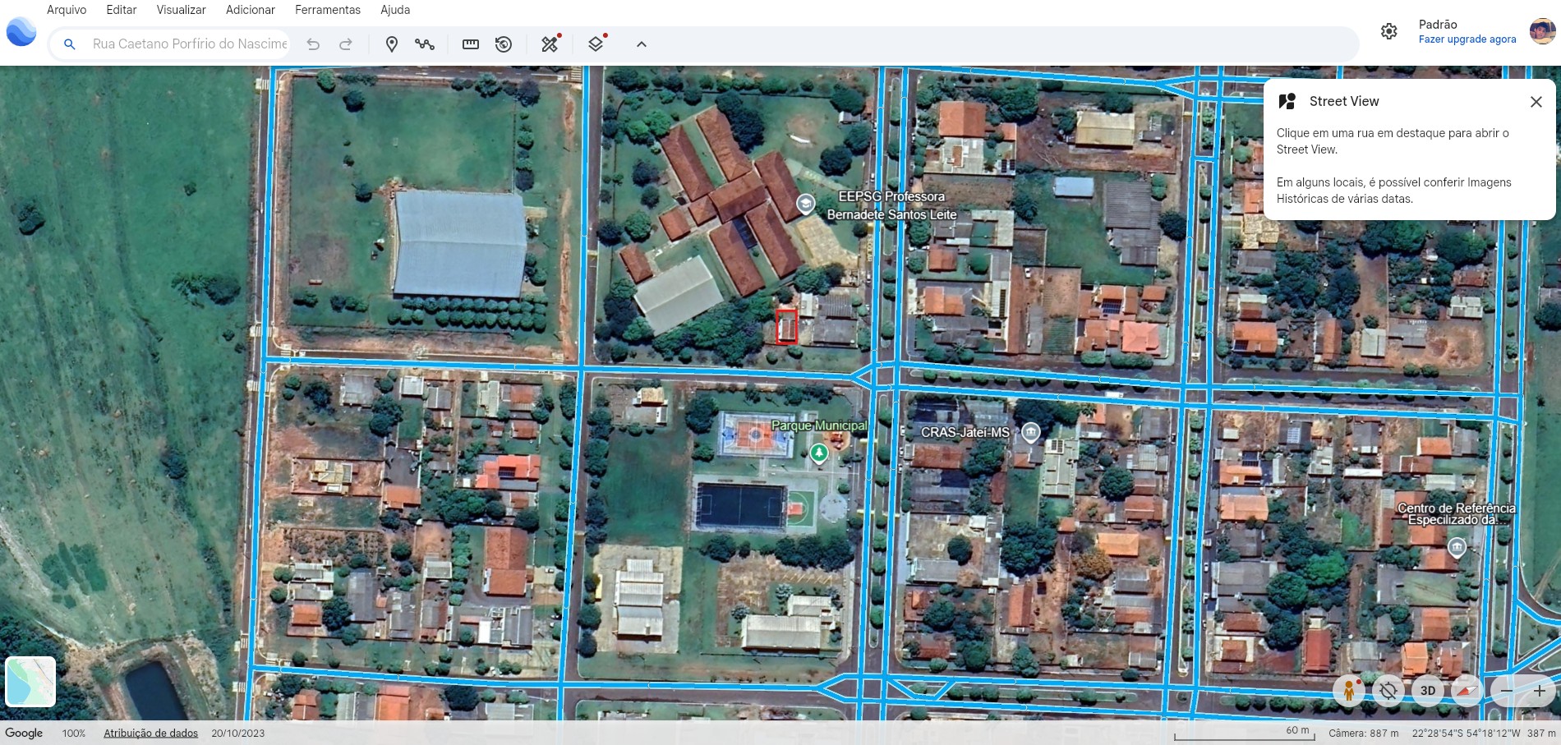Open the map layers dropdown
1561x745 pixels.
(596, 44)
